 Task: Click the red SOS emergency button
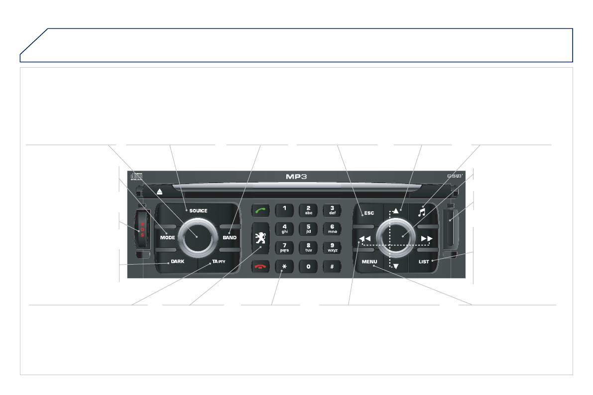point(142,229)
